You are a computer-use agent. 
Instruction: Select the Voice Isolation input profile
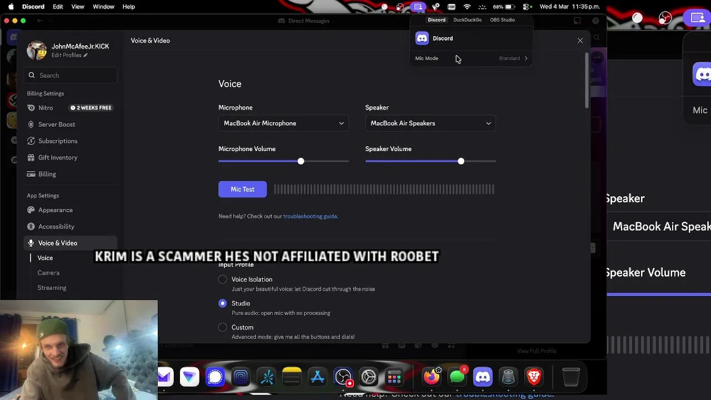click(x=223, y=279)
